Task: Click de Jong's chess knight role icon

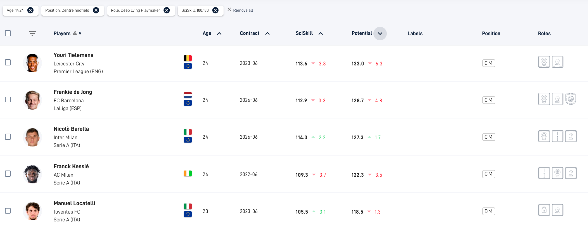Action: pyautogui.click(x=558, y=99)
